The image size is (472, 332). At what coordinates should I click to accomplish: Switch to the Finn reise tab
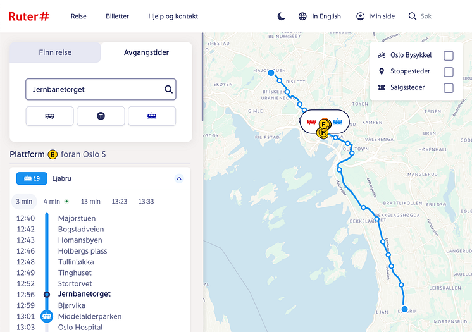(x=55, y=53)
